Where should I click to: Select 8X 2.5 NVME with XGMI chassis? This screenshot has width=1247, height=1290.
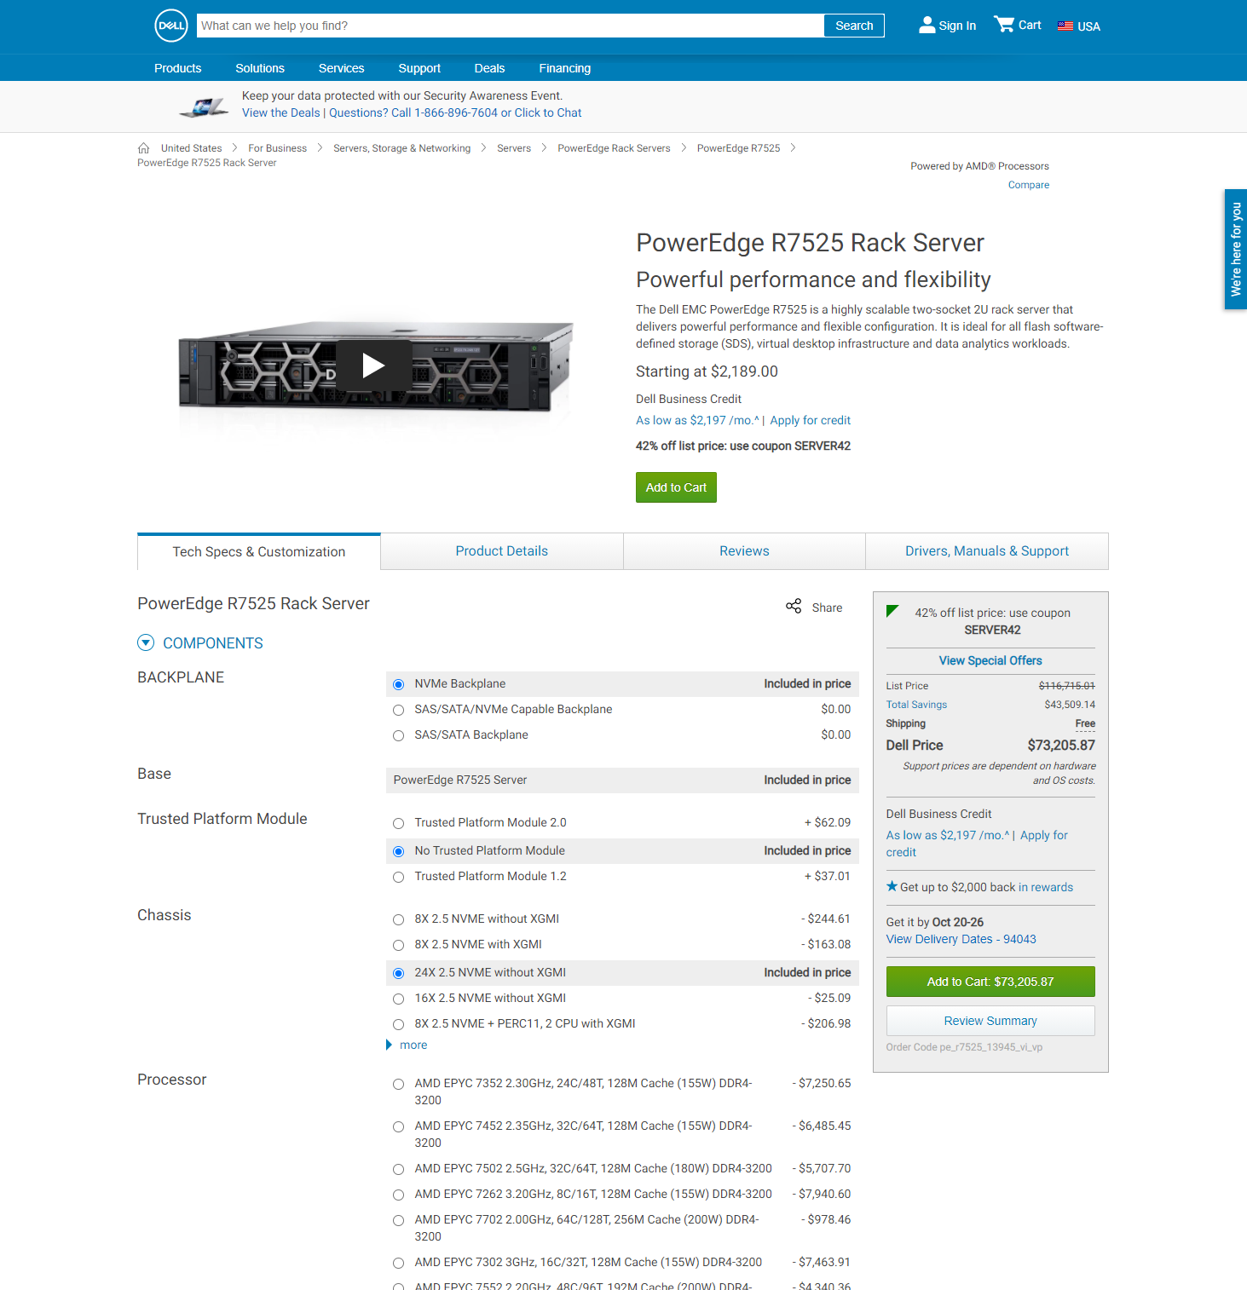click(x=398, y=945)
